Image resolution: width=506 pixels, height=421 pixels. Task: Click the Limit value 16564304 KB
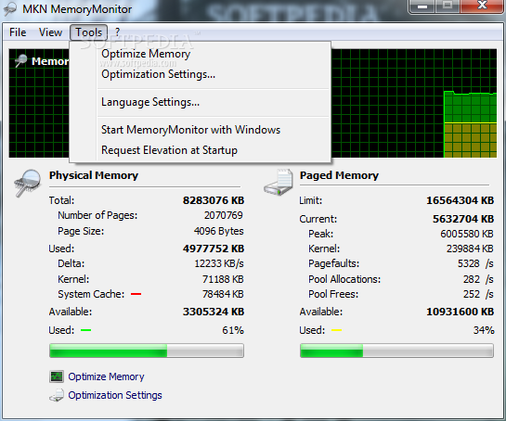coord(461,200)
